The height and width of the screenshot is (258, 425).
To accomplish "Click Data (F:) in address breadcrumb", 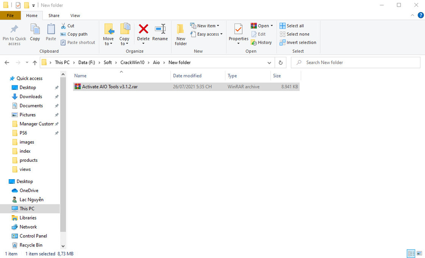I will coord(86,63).
